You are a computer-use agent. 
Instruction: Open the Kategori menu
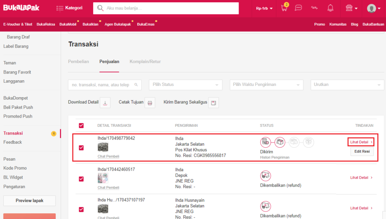point(70,8)
